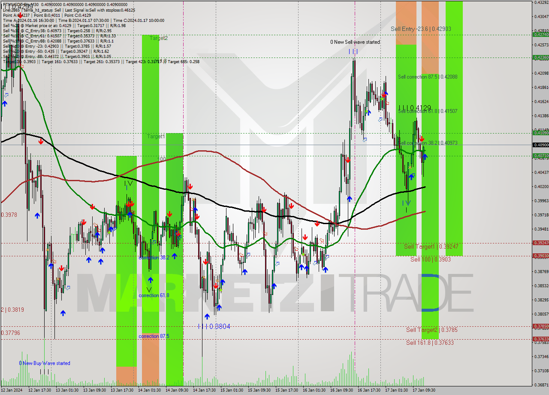Click the 'Sell Entry -23.6 | 0.42903' label
549x395 pixels.
[x=421, y=29]
